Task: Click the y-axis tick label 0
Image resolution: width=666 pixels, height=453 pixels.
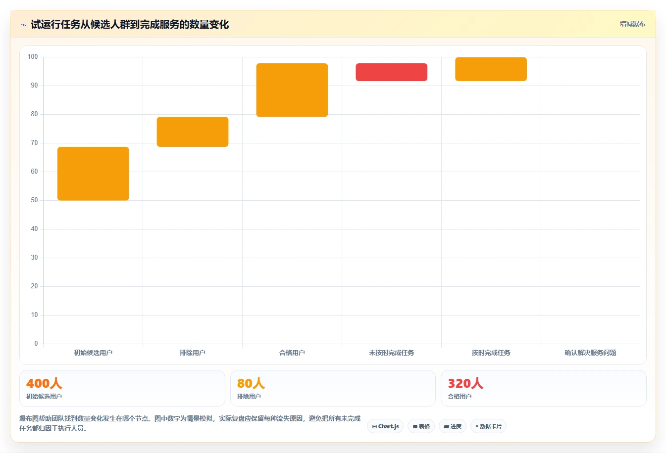Action: 36,344
